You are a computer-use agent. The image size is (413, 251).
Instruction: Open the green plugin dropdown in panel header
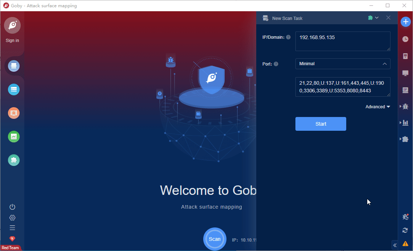[373, 18]
